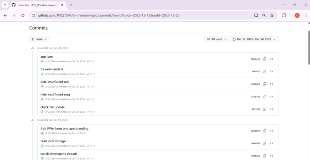
Task: View check status for 'check file update'
Action: [x=91, y=112]
